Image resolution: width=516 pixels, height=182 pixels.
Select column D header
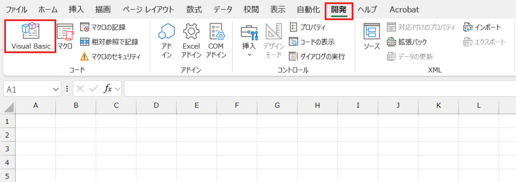[156, 106]
